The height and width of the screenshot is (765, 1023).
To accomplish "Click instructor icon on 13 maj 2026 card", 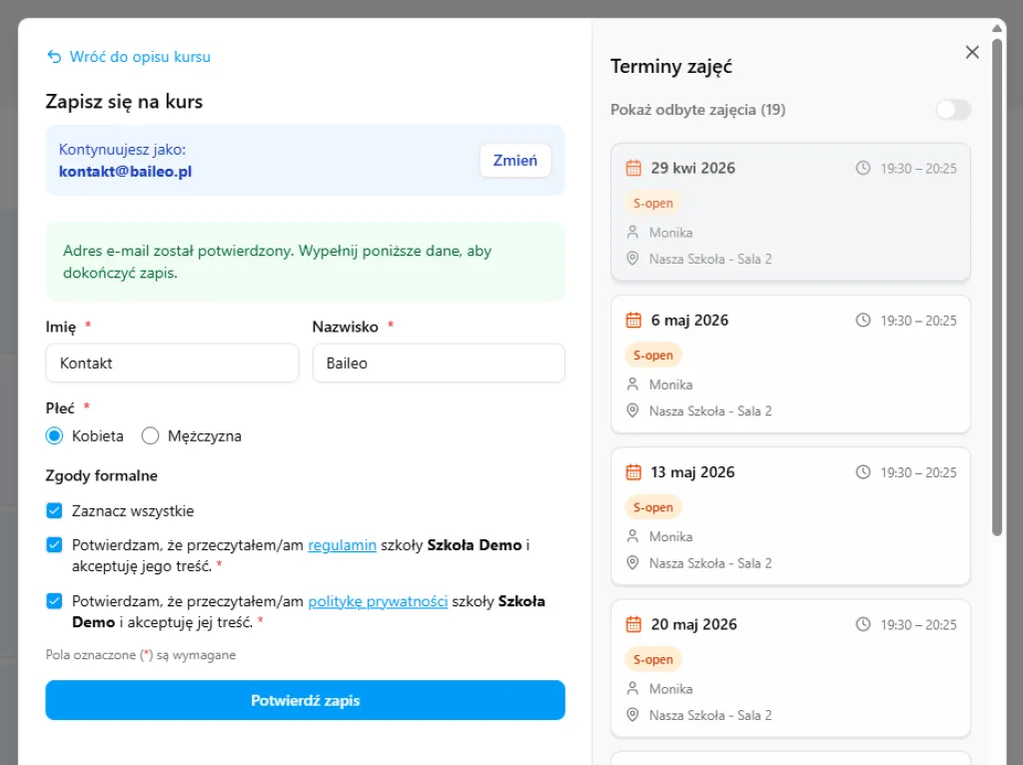I will pos(632,536).
